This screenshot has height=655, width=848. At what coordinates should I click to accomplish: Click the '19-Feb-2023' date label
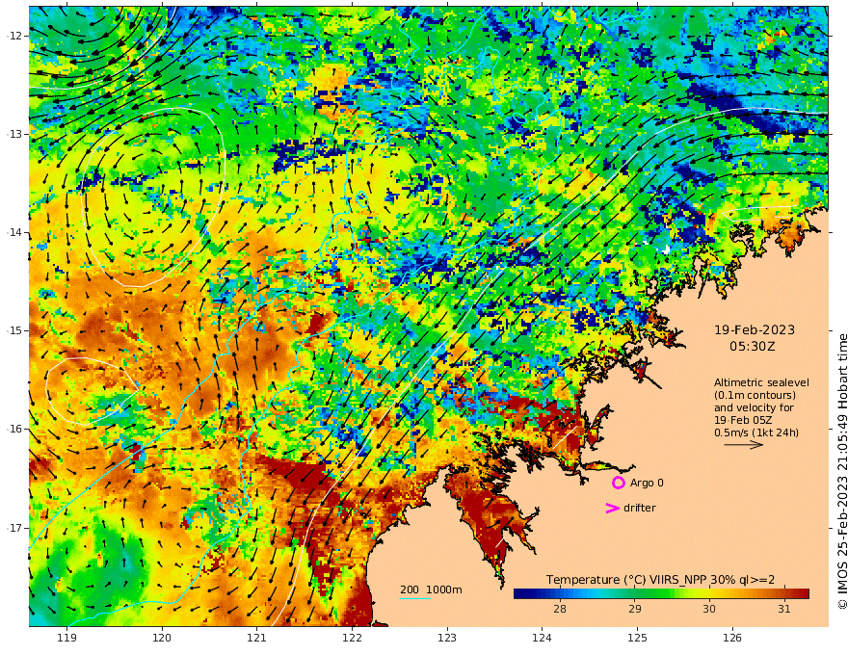[755, 329]
